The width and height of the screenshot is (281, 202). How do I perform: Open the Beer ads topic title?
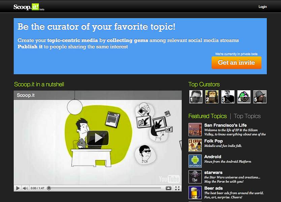click(213, 188)
